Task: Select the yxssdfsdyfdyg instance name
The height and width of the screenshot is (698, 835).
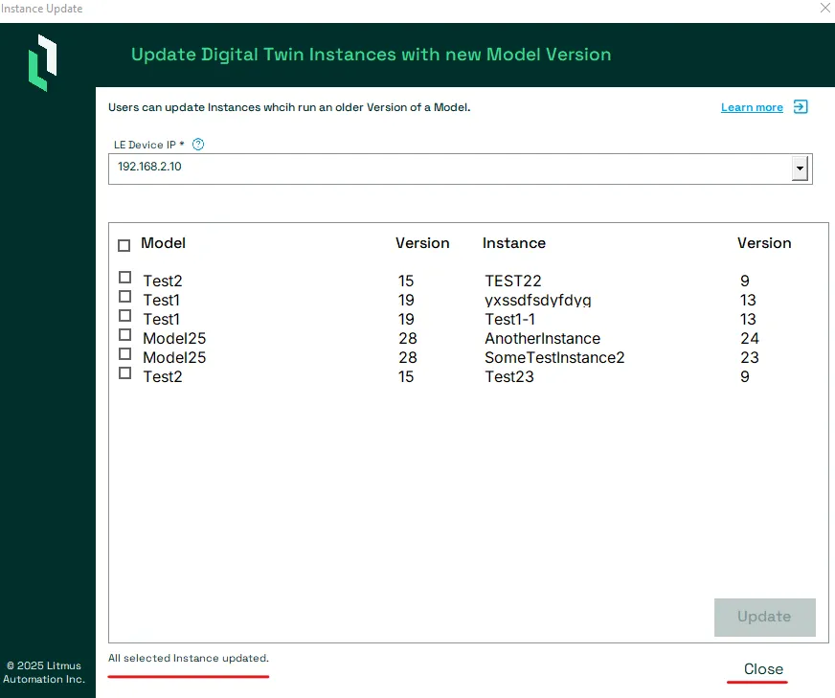Action: coord(538,301)
